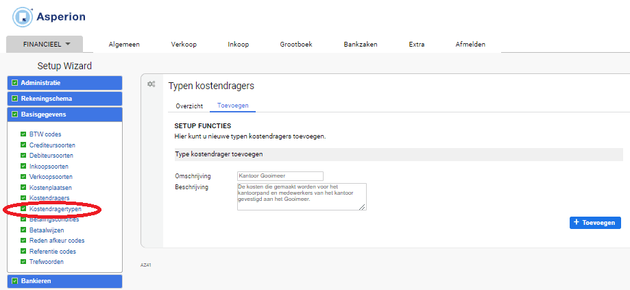
Task: Open the Referentie codes link
Action: 53,252
